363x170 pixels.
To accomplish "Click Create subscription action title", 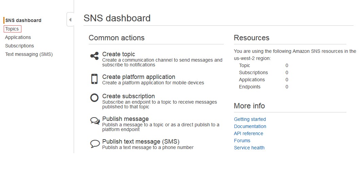I will tap(128, 96).
